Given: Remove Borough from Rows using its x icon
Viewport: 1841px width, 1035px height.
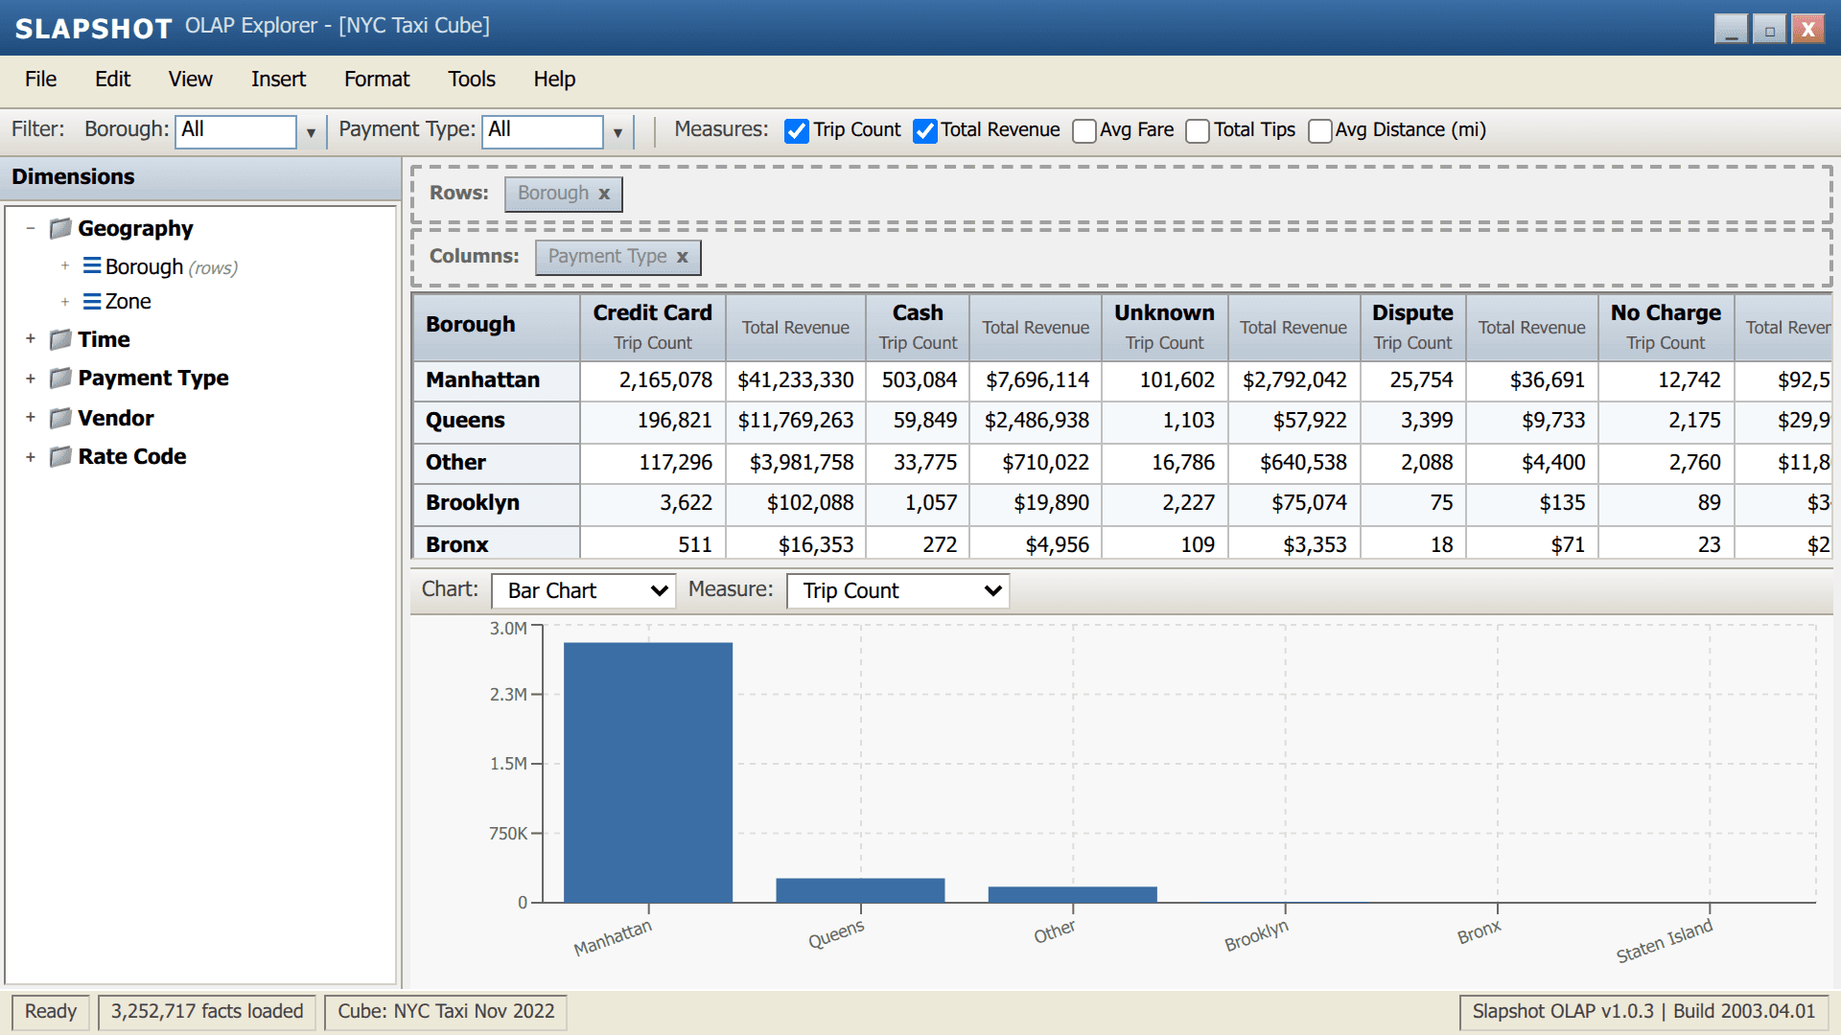Looking at the screenshot, I should [604, 194].
